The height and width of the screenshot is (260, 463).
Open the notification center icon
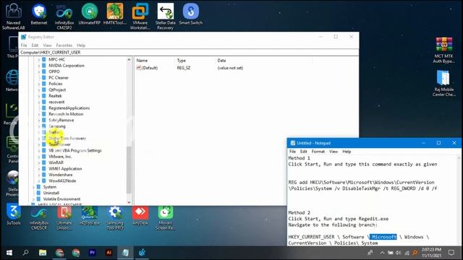click(x=451, y=253)
